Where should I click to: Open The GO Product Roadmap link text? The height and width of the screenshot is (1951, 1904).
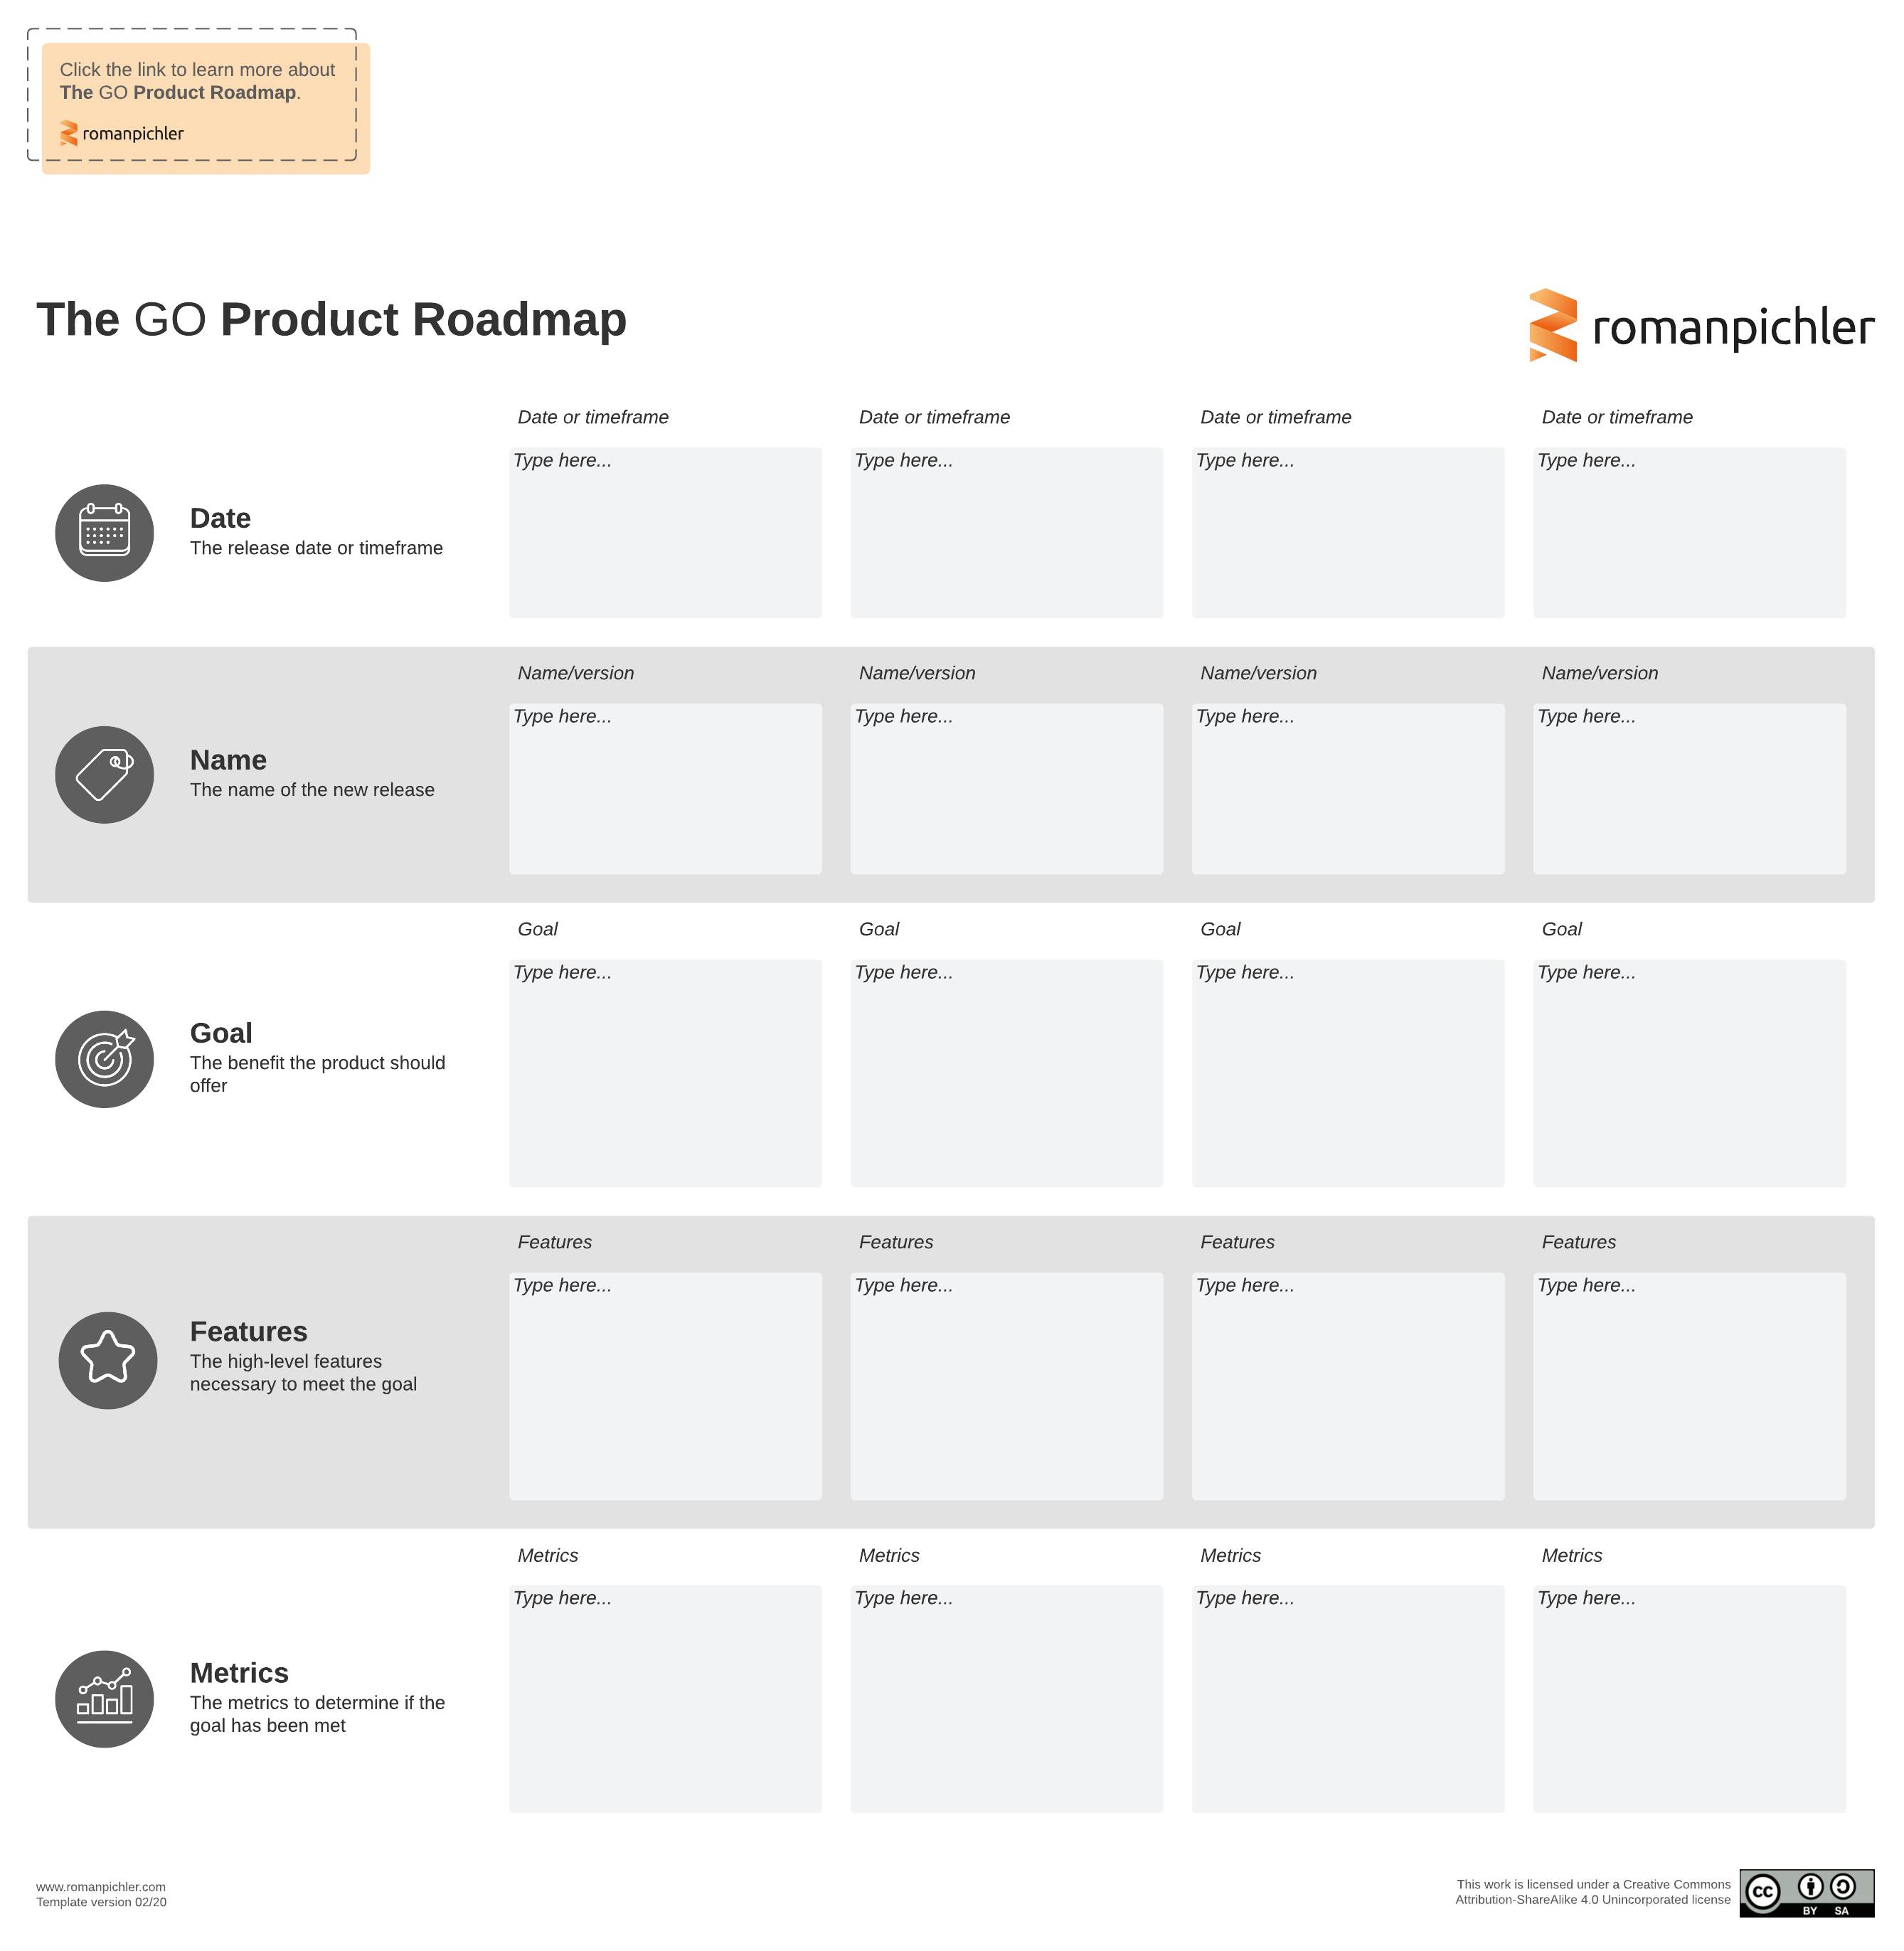tap(178, 93)
